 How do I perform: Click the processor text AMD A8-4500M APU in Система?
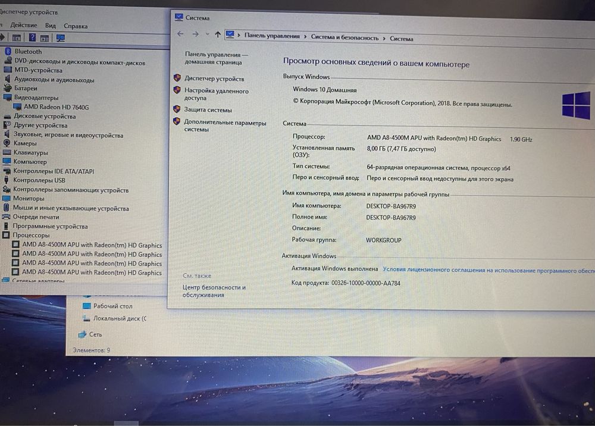pos(434,139)
